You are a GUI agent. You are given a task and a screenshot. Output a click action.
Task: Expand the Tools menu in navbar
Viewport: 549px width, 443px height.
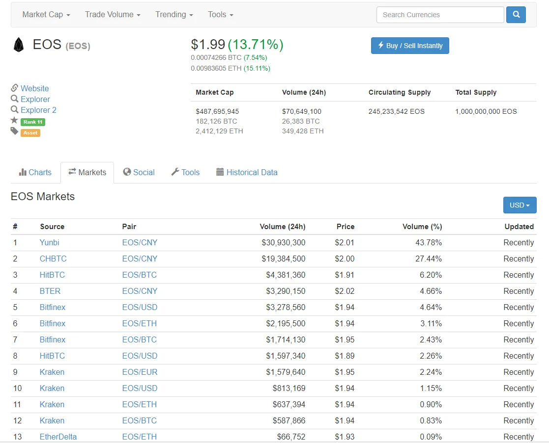[221, 15]
